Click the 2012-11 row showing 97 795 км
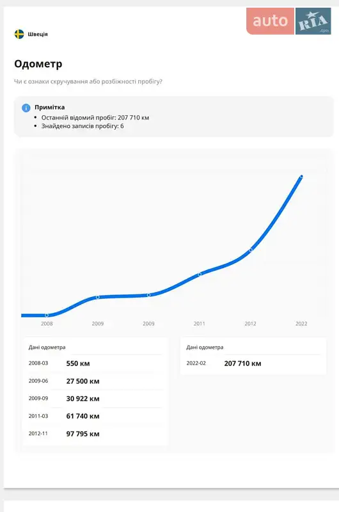This screenshot has height=512, width=339. [x=95, y=434]
